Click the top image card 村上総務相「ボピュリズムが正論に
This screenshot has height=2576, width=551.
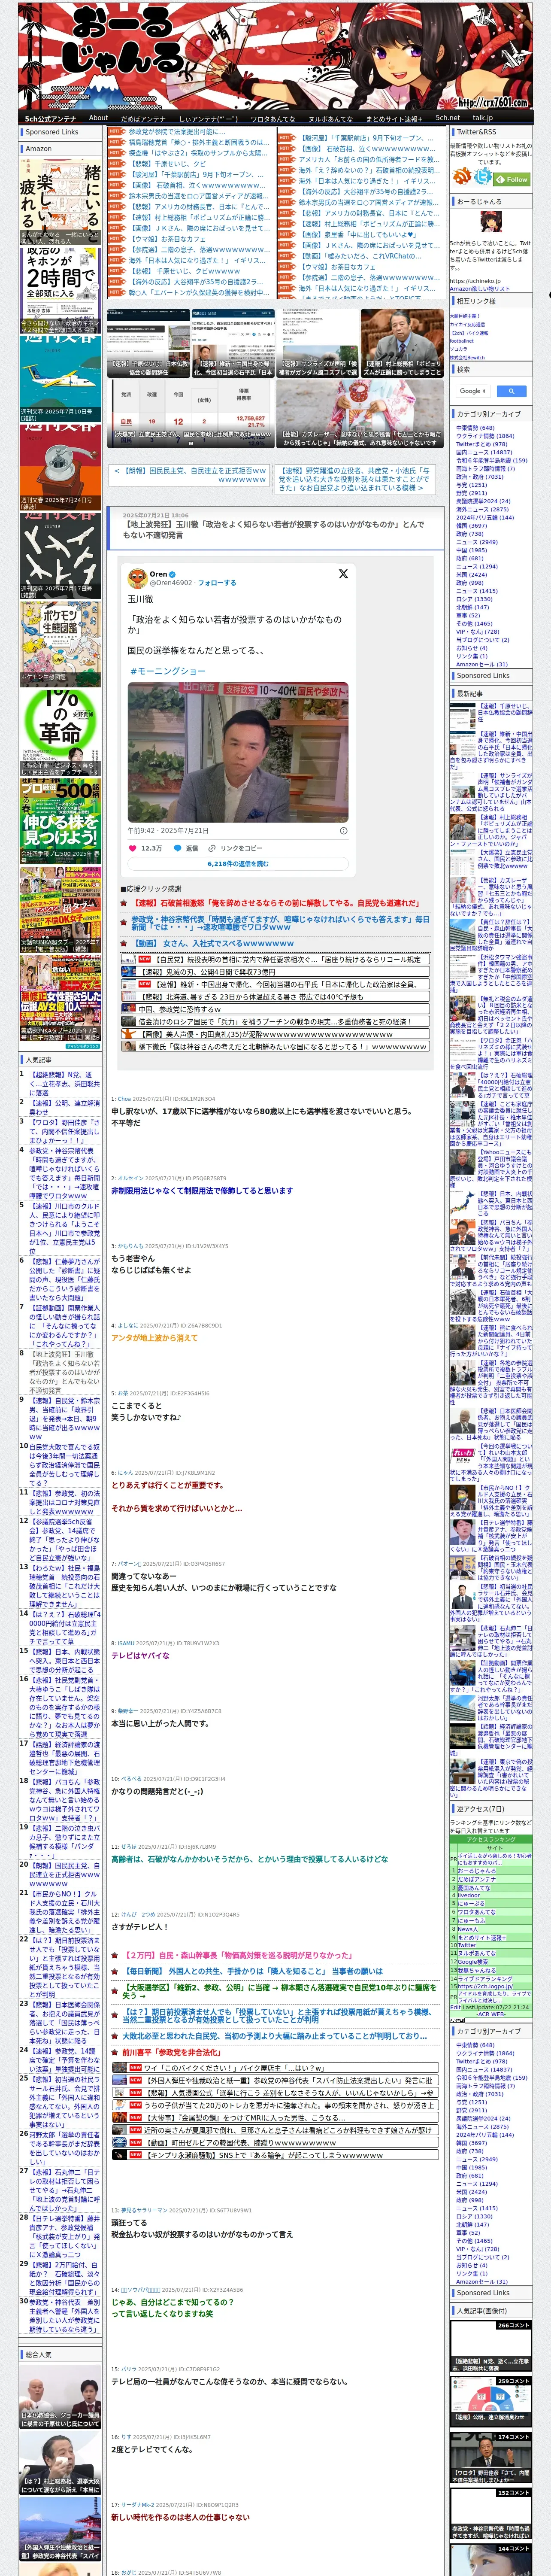coord(402,343)
